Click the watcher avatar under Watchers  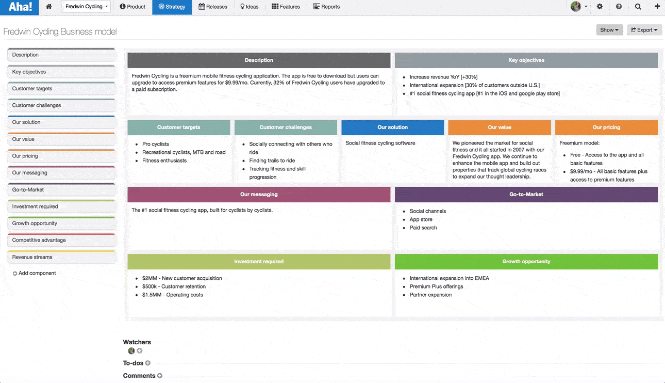[131, 351]
